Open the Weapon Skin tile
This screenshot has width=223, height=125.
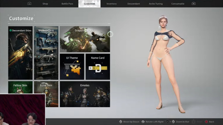46,53
